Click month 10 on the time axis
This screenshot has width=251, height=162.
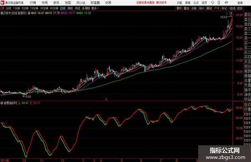point(24,160)
